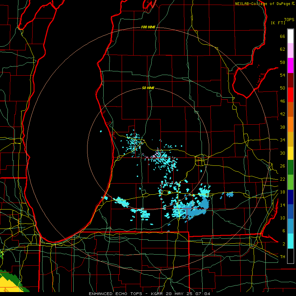Click the white 66 kft color swatch
Image resolution: width=296 pixels, height=296 pixels.
pyautogui.click(x=290, y=36)
